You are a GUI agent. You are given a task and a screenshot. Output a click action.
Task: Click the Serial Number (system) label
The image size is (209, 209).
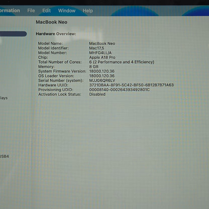(61, 80)
